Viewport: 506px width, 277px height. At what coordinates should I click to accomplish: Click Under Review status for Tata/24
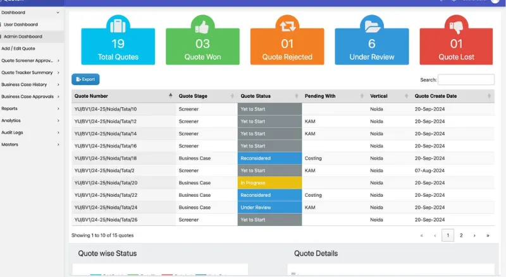tap(270, 208)
